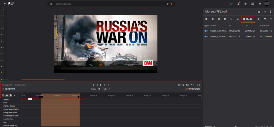Change the 1x playback speed
274x127 pixels.
[179, 85]
